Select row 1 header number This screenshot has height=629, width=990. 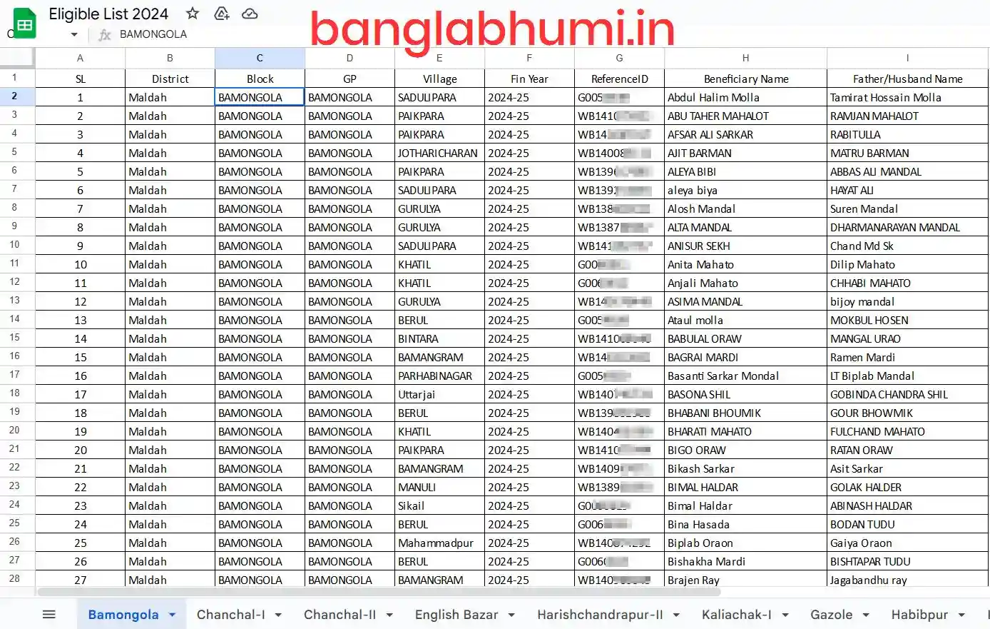(x=14, y=77)
